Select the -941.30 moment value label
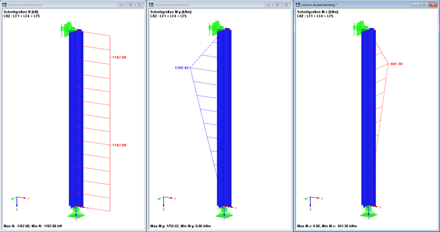The image size is (440, 232). 396,64
